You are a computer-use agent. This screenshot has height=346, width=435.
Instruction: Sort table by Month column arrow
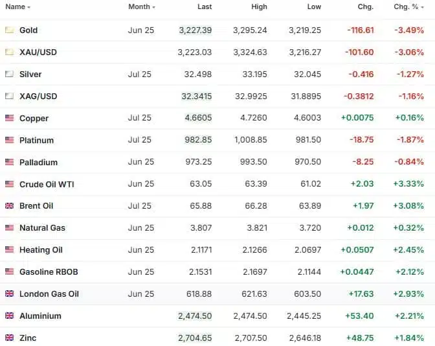154,7
